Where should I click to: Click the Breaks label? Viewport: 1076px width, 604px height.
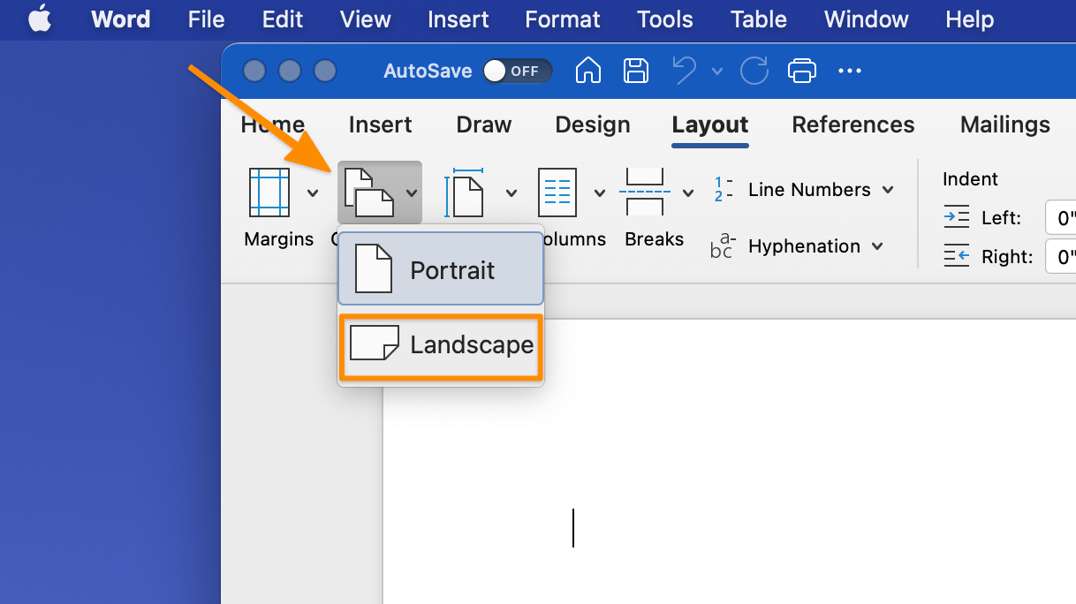pyautogui.click(x=655, y=239)
